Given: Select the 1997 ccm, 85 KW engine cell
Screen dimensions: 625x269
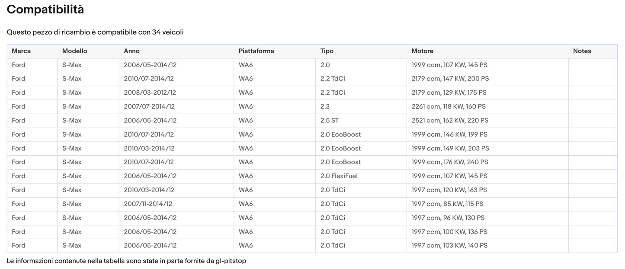Looking at the screenshot, I should pos(447,204).
